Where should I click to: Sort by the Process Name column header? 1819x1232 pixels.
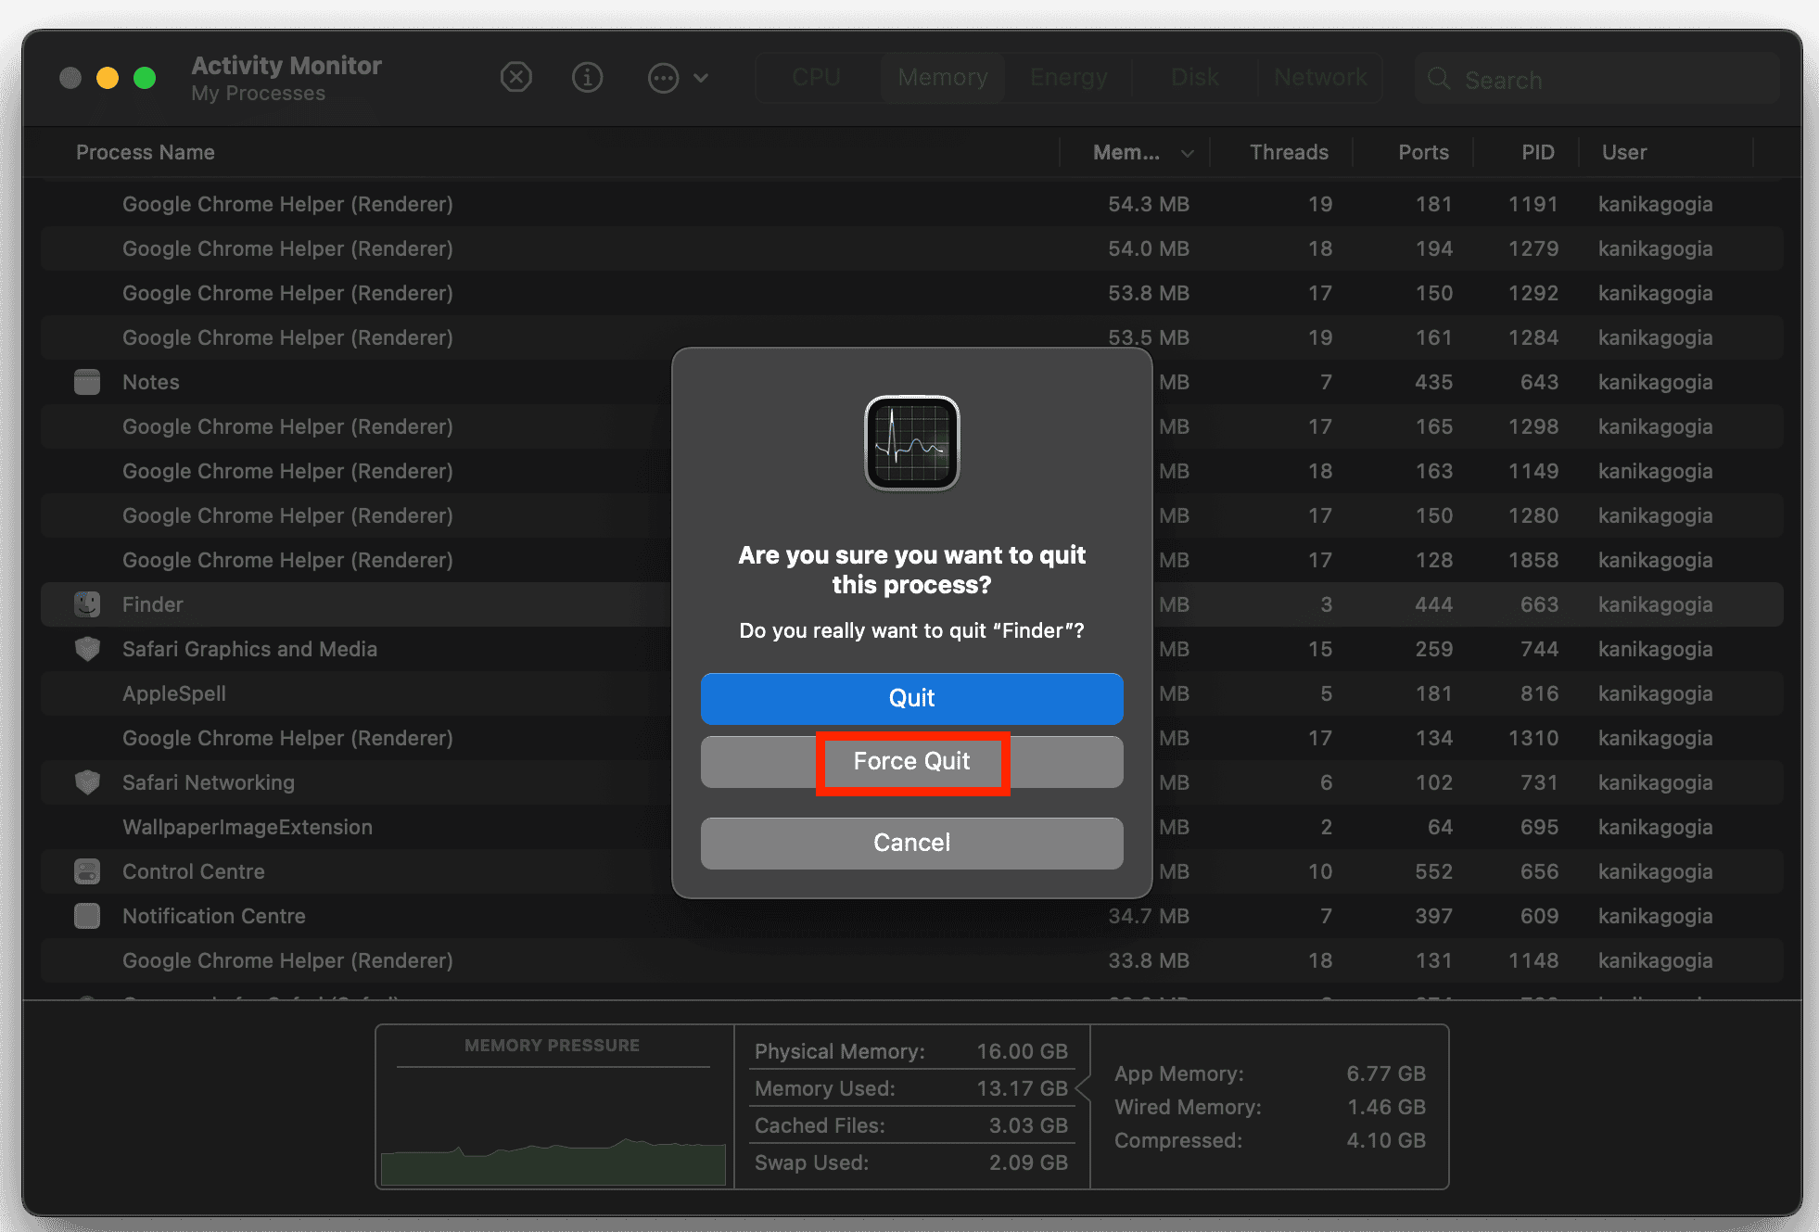146,152
